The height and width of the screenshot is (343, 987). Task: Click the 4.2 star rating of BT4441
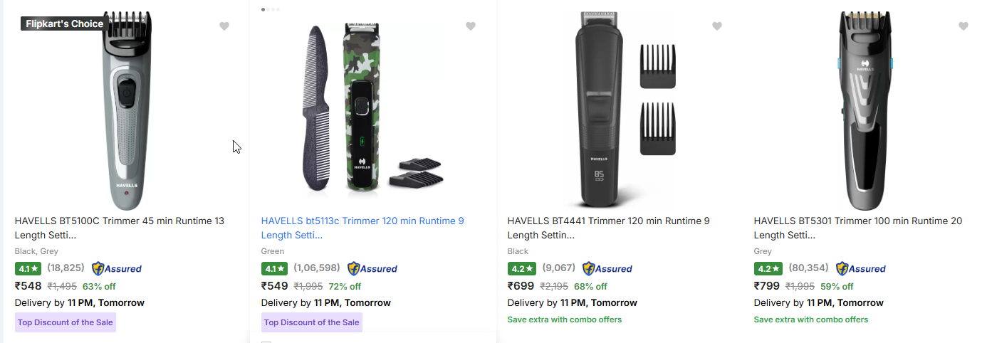pos(521,269)
